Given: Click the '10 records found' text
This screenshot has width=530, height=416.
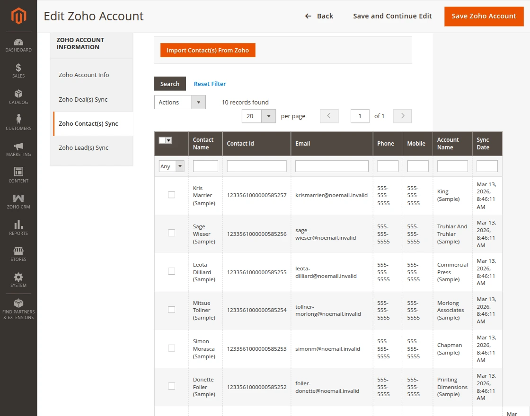Looking at the screenshot, I should point(245,102).
